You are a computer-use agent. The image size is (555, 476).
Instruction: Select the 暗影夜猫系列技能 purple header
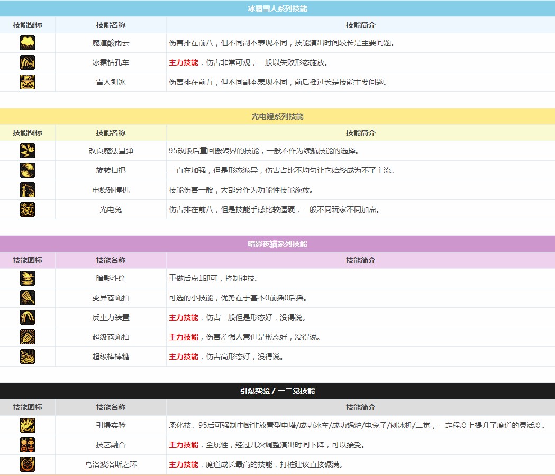point(277,244)
